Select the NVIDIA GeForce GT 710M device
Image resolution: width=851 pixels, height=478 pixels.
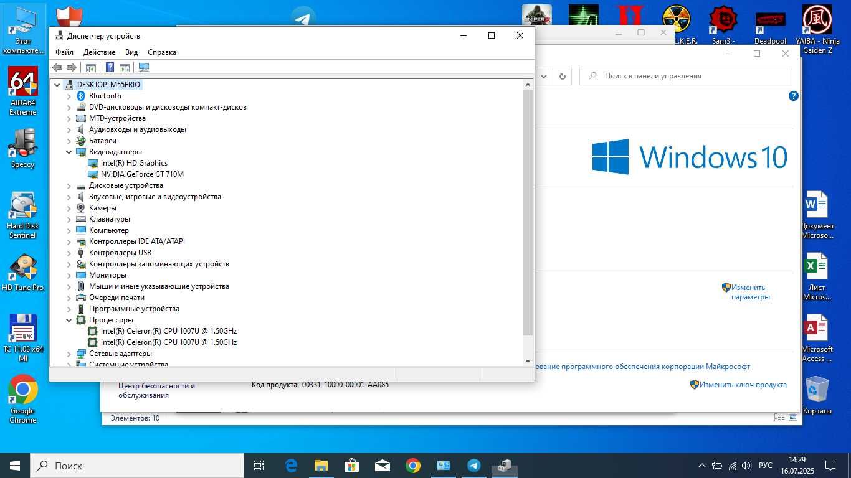tap(142, 174)
